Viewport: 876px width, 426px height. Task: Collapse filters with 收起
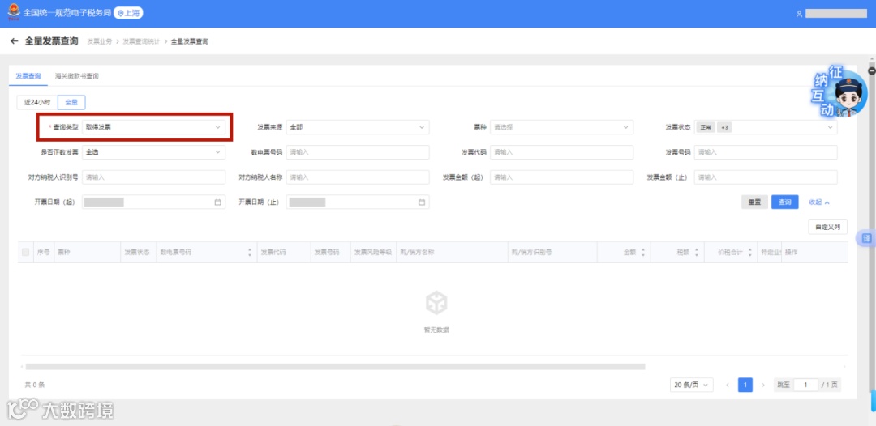[819, 202]
